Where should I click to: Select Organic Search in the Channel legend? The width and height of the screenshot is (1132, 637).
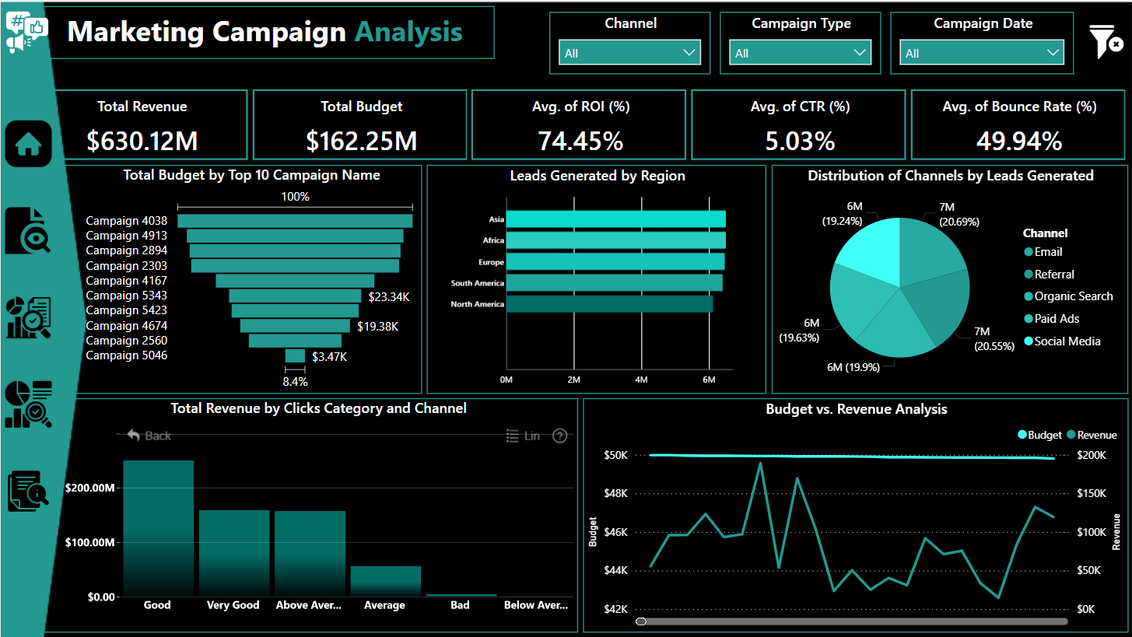click(1068, 296)
